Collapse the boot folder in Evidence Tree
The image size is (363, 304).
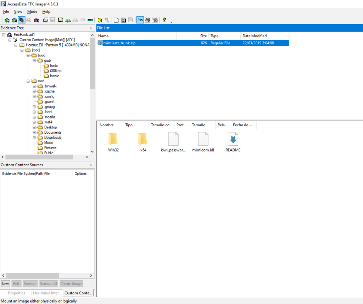pyautogui.click(x=28, y=55)
